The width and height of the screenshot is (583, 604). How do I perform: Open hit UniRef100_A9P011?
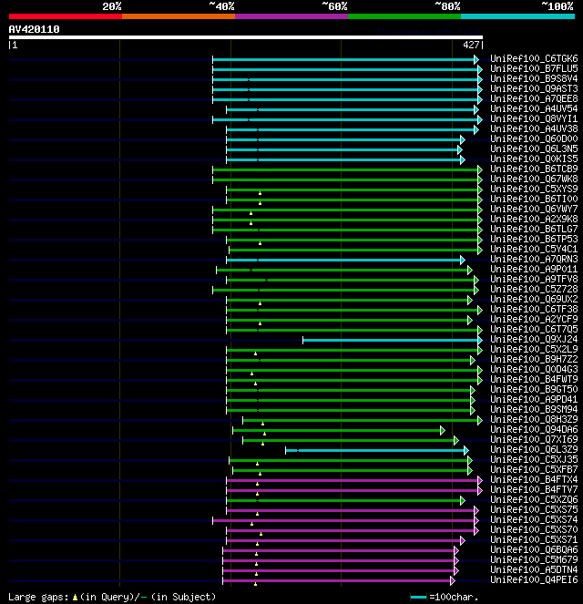click(x=534, y=269)
